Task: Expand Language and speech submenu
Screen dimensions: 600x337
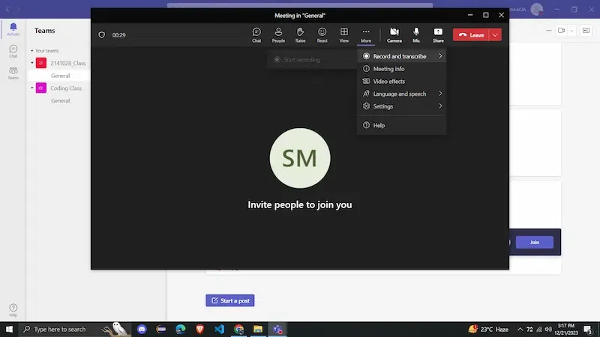Action: coord(401,94)
